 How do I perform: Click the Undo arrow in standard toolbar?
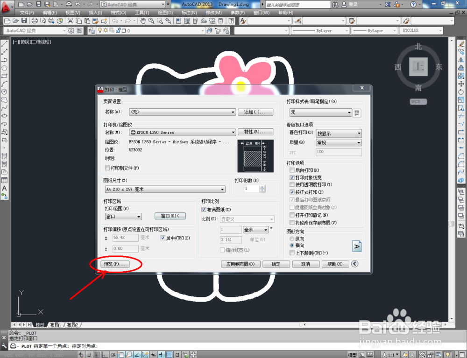point(115,21)
